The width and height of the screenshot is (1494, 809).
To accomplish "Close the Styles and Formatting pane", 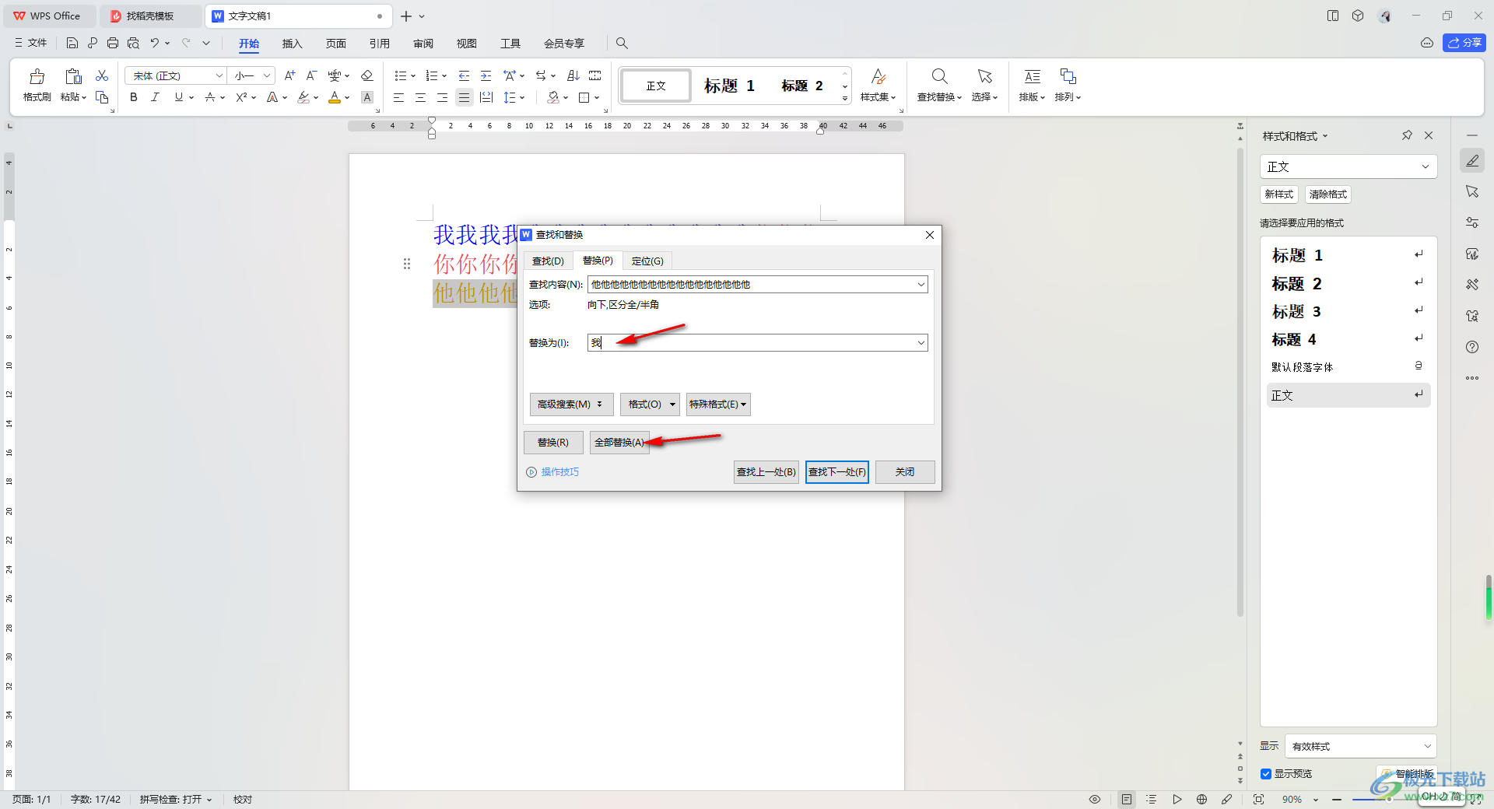I will (x=1429, y=135).
